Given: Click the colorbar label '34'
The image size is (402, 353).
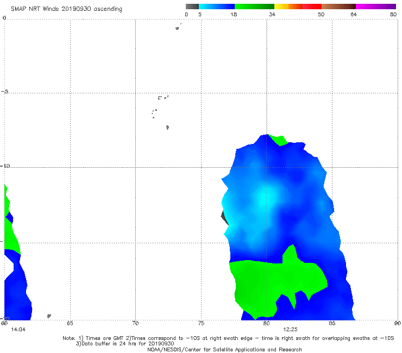Looking at the screenshot, I should coord(272,14).
